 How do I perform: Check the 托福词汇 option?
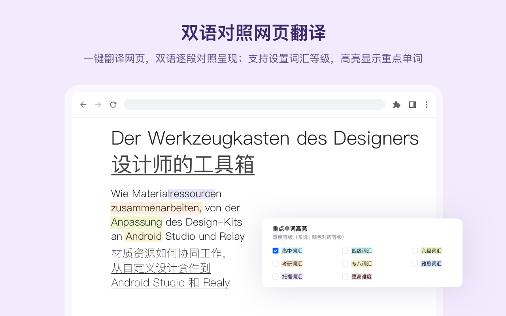(x=276, y=276)
